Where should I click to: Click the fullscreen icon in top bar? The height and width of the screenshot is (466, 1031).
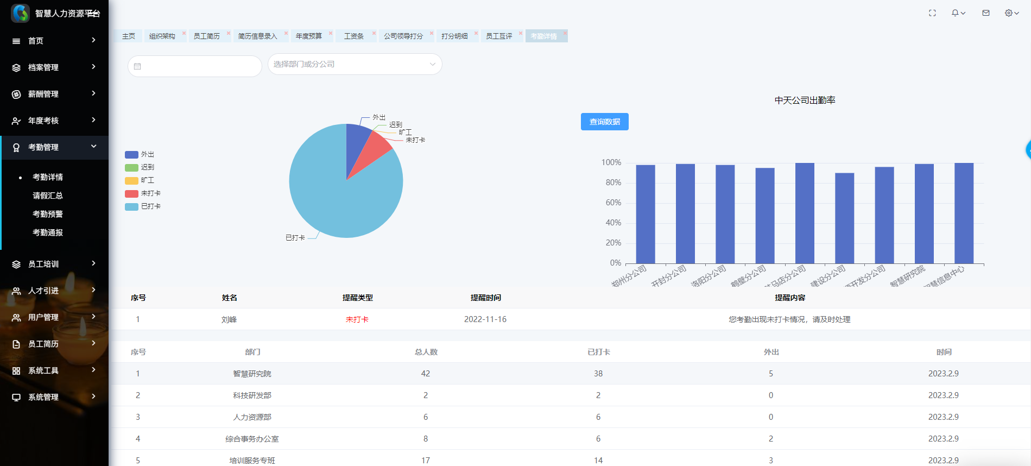(x=932, y=13)
